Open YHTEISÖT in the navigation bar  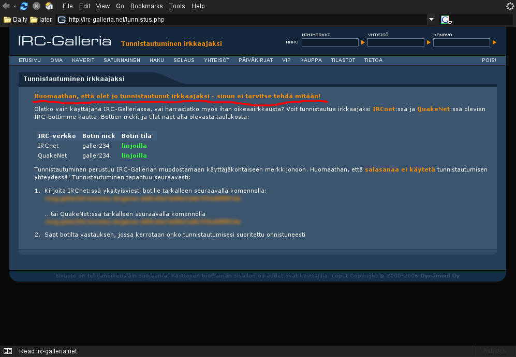tap(216, 60)
